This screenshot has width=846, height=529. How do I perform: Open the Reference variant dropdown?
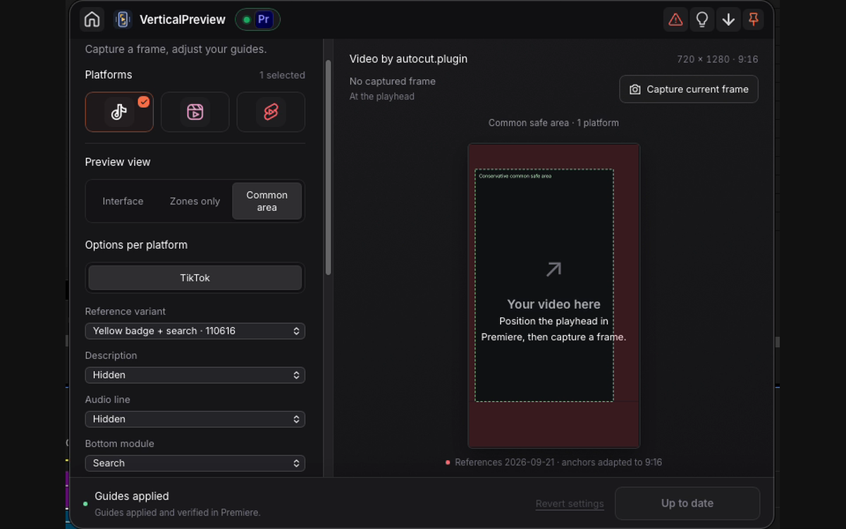[195, 331]
